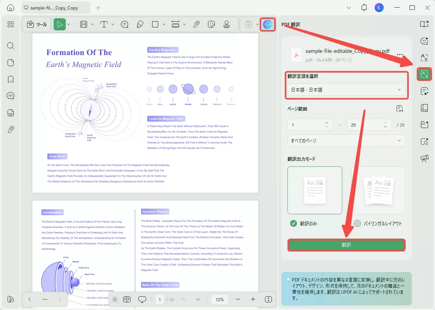
Task: Open the ツール menu
Action: pyautogui.click(x=37, y=24)
